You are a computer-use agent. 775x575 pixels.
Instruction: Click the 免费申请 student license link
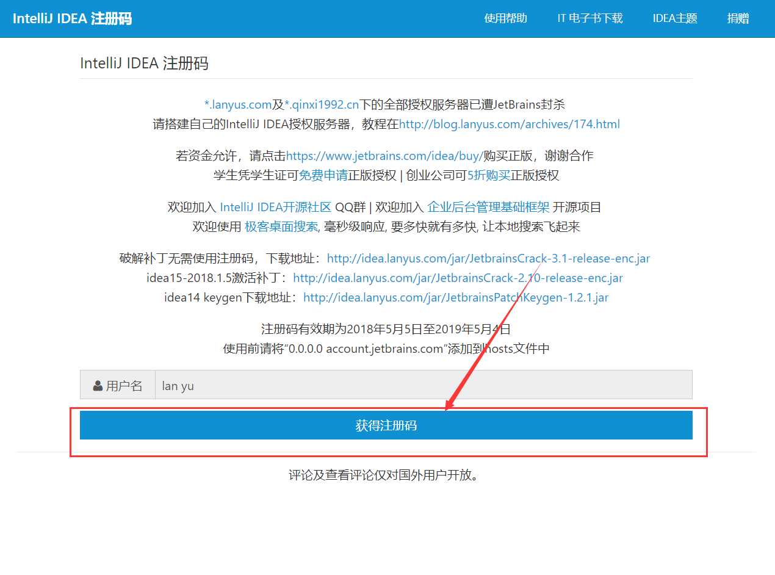pyautogui.click(x=323, y=175)
